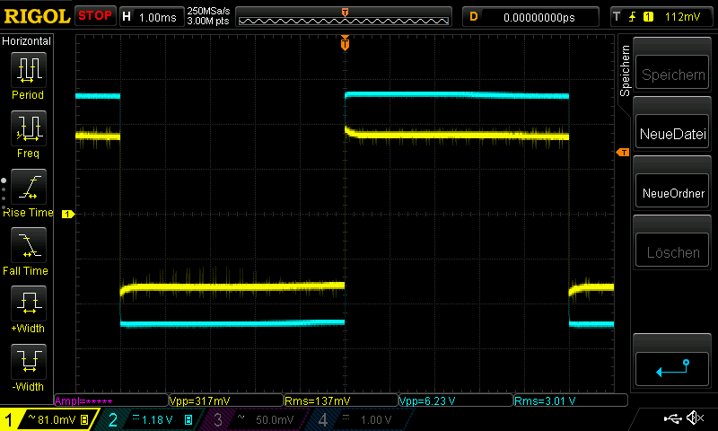Click the 250MSa/s sample rate readout

click(208, 11)
